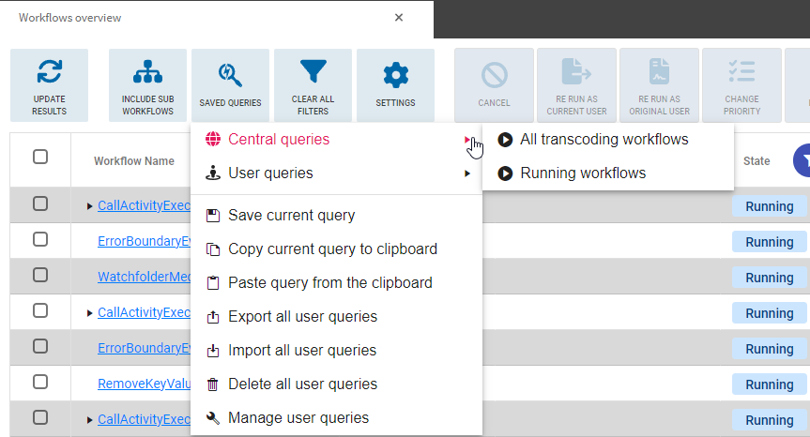Check the checkbox for WatchfolderMed row

40,276
